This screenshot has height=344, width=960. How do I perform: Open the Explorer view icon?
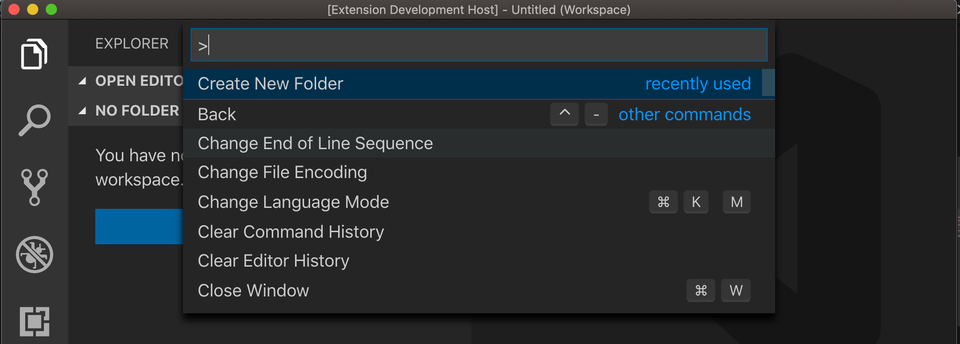click(x=34, y=54)
